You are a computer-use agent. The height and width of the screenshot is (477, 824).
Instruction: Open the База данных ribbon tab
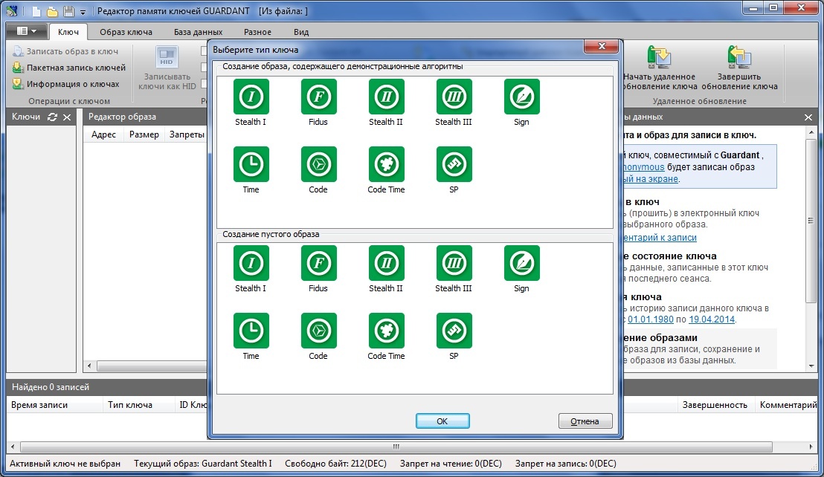click(x=198, y=32)
